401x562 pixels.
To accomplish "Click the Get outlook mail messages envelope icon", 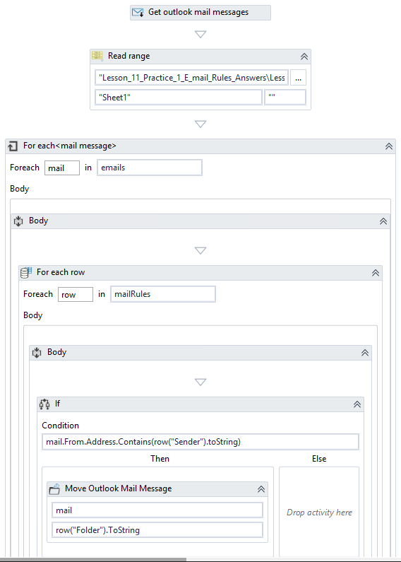I will coord(138,13).
